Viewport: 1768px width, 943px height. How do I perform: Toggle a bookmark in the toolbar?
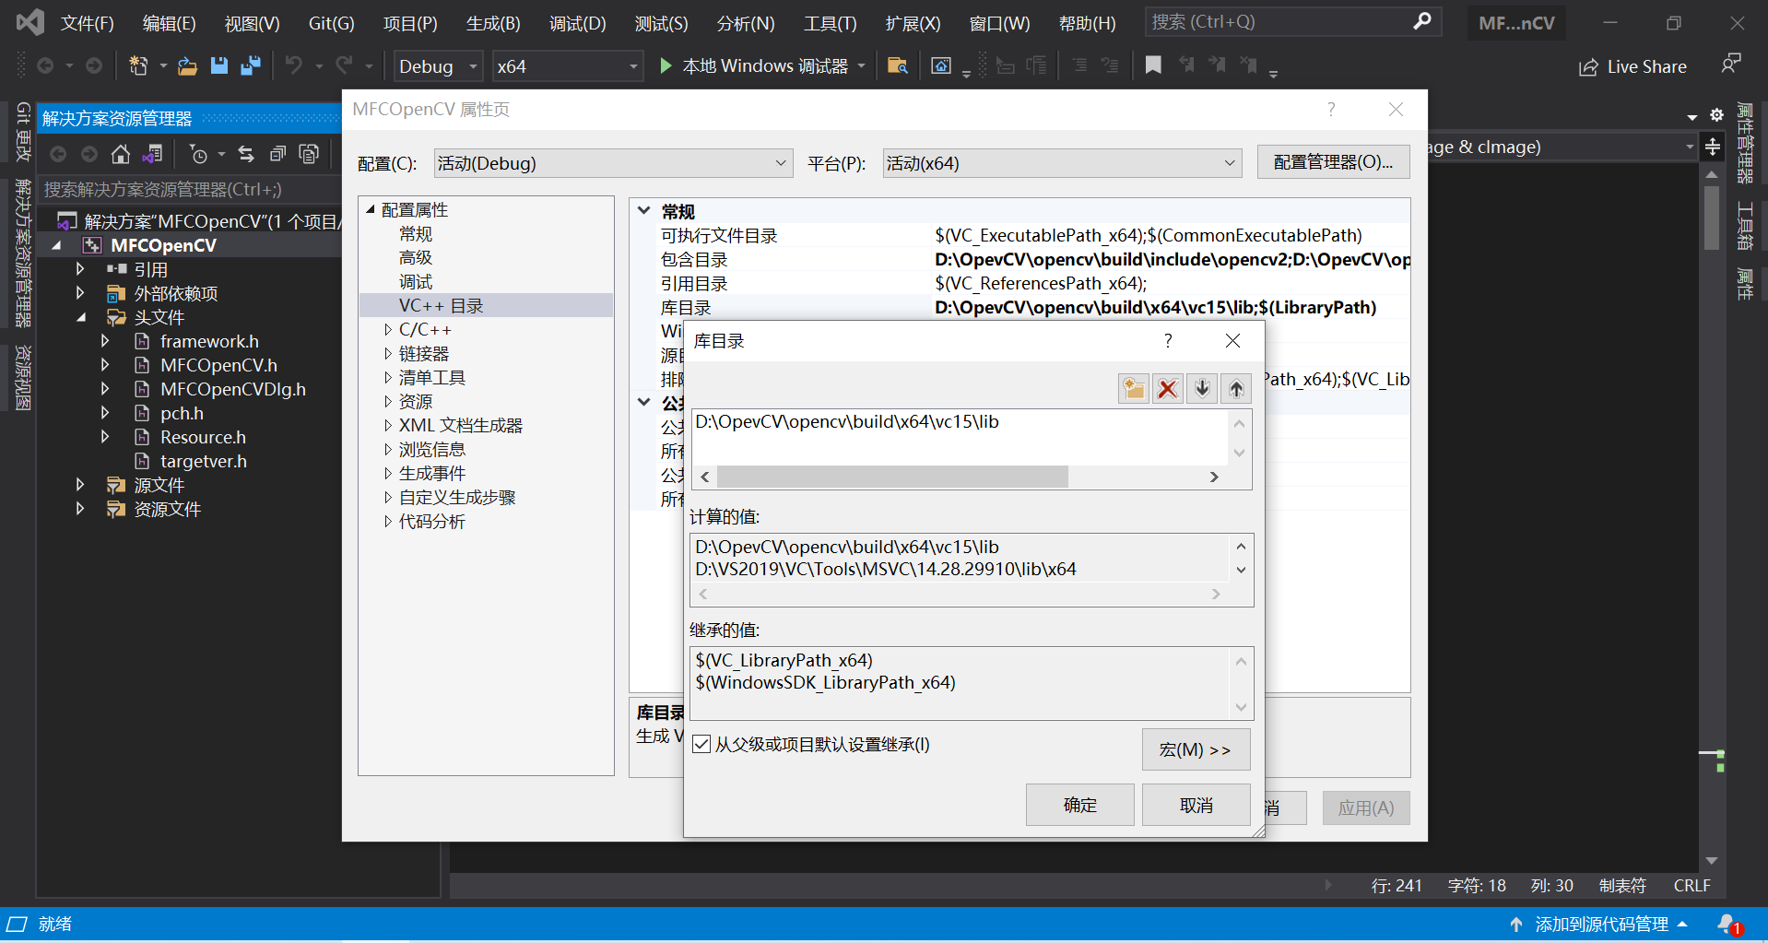pos(1154,65)
